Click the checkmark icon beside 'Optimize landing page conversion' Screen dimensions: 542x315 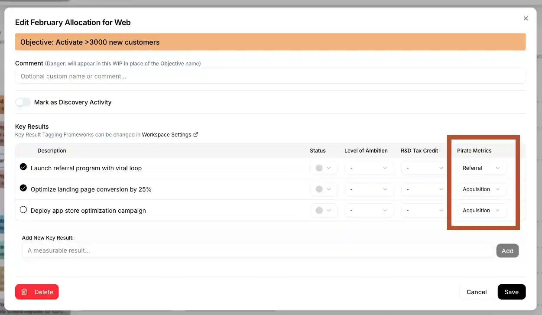(x=23, y=188)
